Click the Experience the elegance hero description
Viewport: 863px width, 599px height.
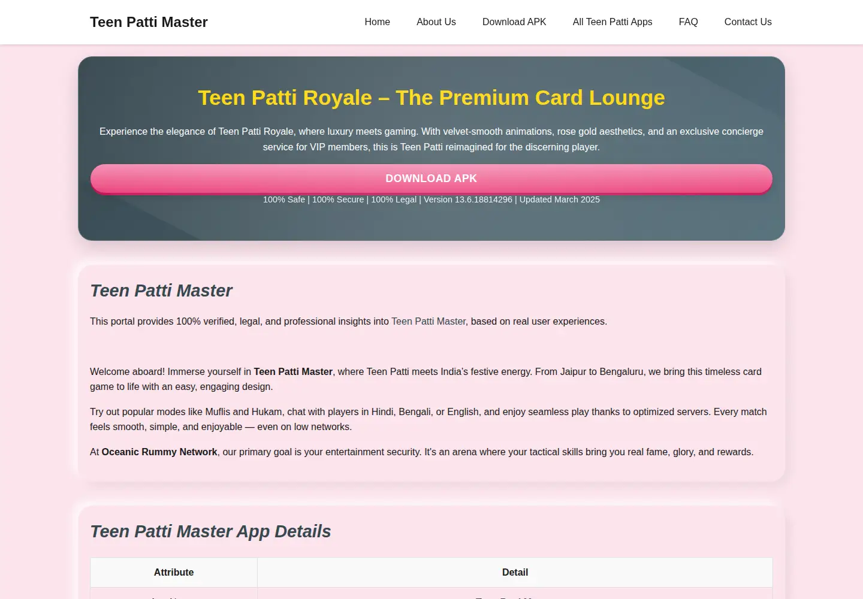pos(431,139)
